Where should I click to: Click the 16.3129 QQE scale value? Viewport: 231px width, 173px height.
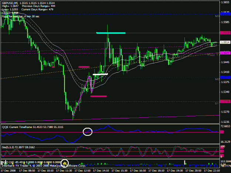(225, 142)
